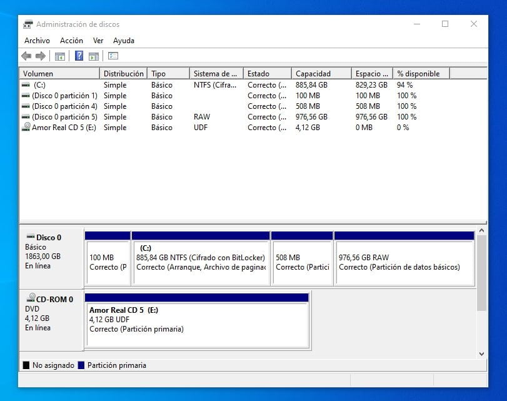Click the icon of Disco 0 partición 4
Viewport: 507px width, 401px height.
click(26, 106)
